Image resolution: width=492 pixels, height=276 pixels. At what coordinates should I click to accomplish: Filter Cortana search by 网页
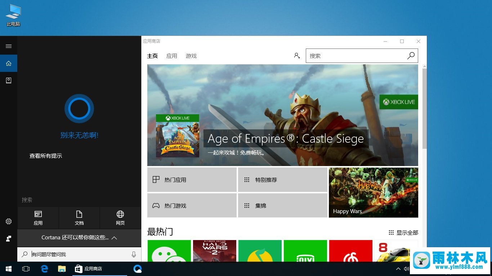coord(120,218)
